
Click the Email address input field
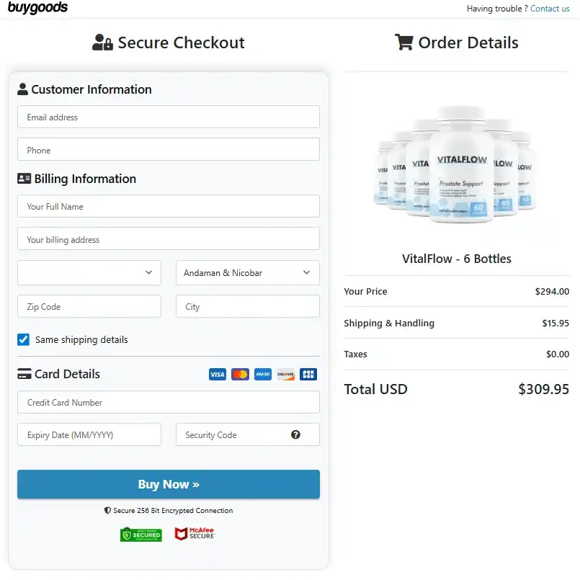pyautogui.click(x=168, y=116)
